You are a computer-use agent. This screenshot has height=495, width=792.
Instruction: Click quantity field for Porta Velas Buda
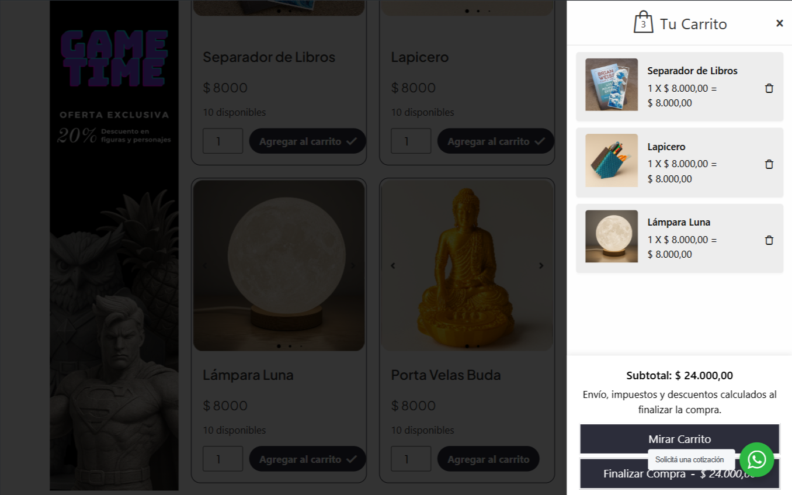pos(411,459)
